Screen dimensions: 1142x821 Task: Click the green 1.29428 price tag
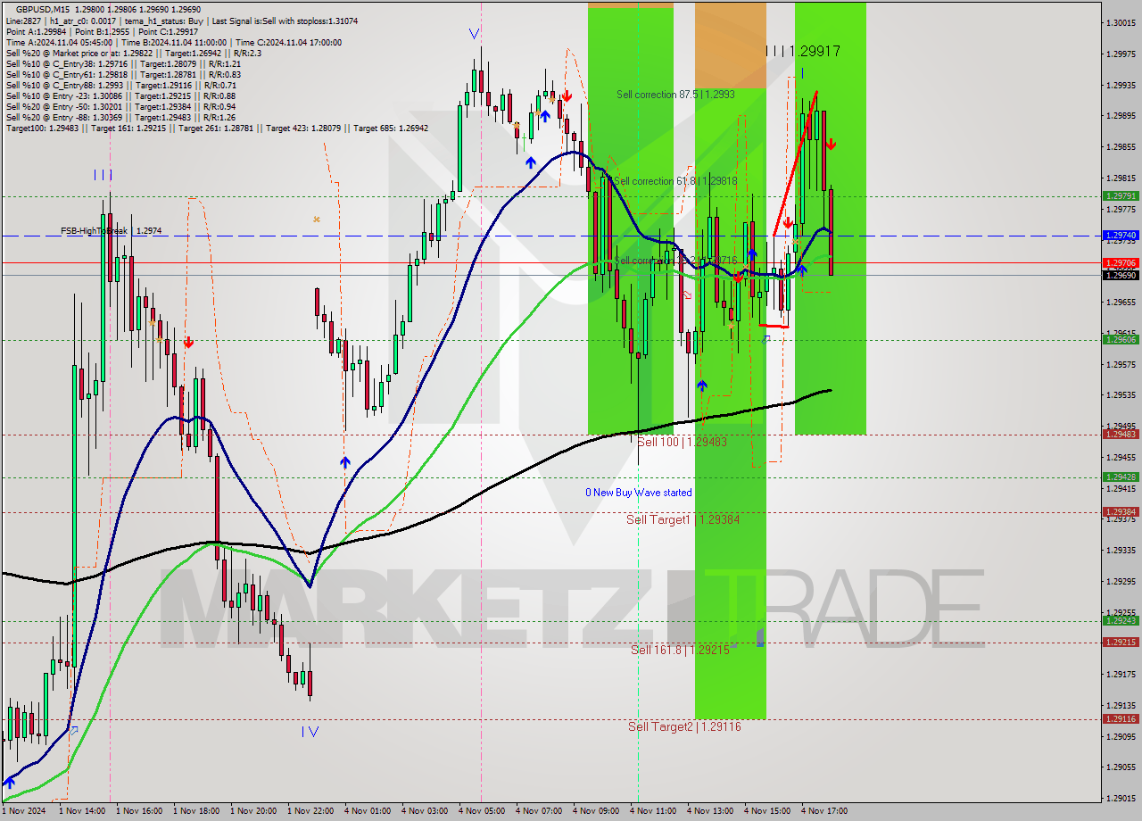[x=1121, y=477]
